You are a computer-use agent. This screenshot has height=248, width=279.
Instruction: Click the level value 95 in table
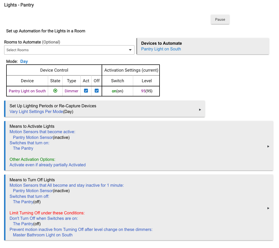click(143, 91)
